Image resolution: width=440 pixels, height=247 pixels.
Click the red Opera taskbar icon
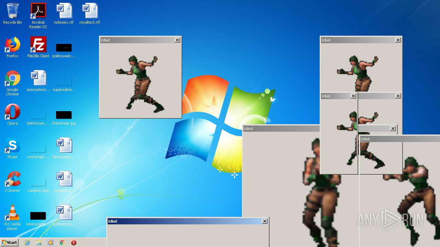coord(74,243)
